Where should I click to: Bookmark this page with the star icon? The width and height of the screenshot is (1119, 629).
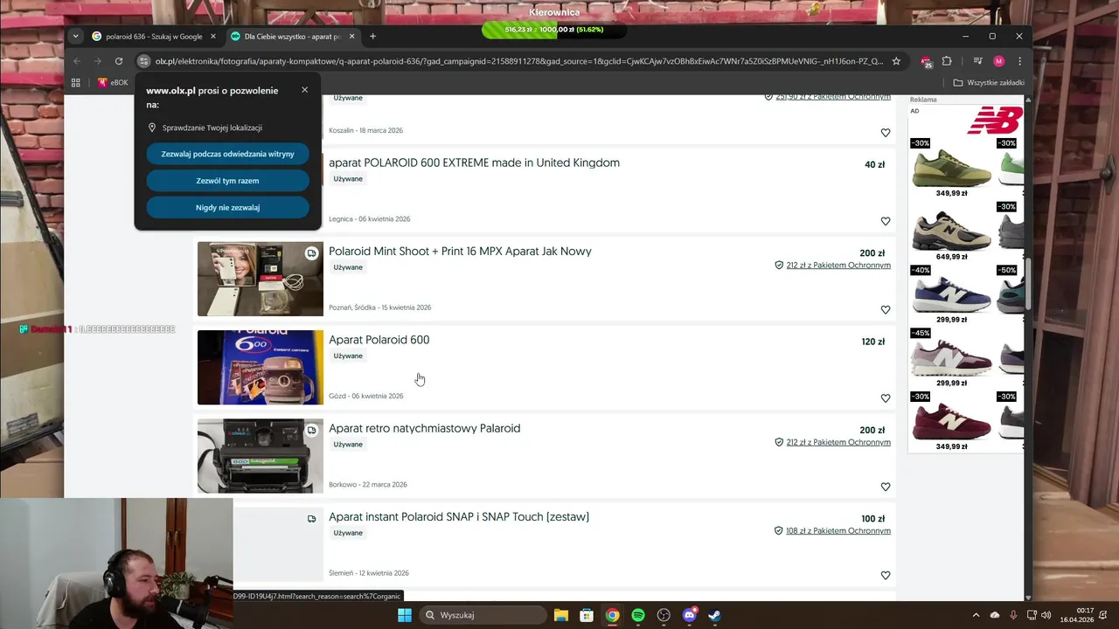pyautogui.click(x=896, y=61)
